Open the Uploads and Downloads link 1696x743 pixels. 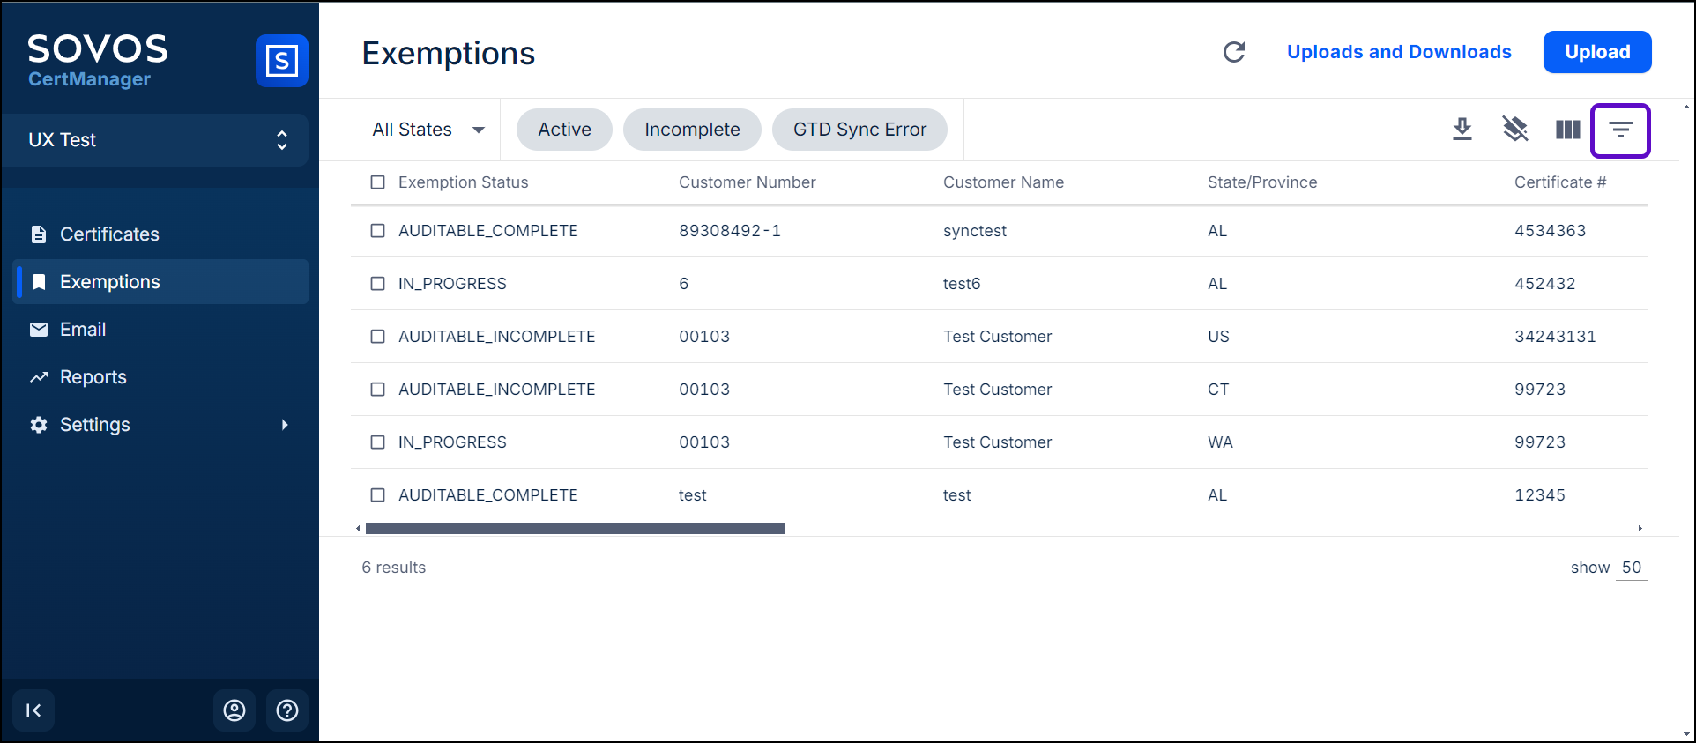[1398, 52]
